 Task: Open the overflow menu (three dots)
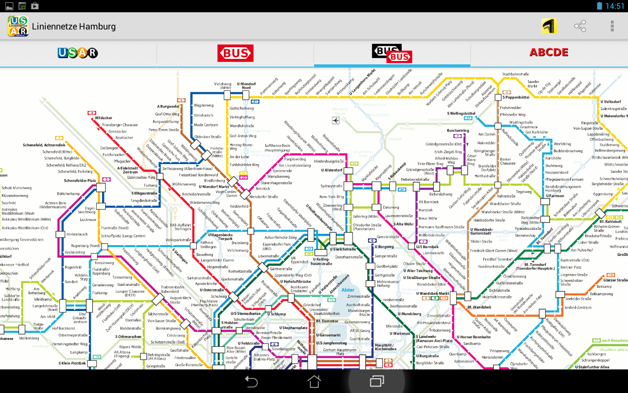pyautogui.click(x=612, y=26)
